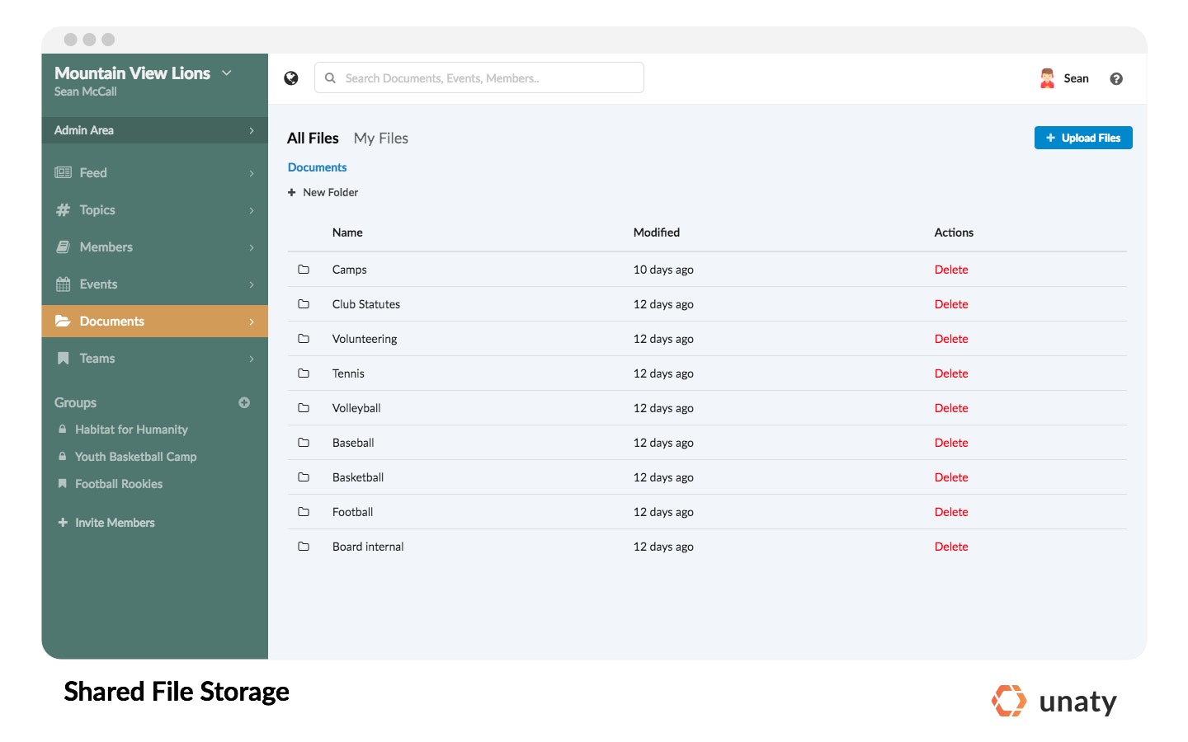Click the Topics hashtag icon
Screen dimensions: 1188x742
click(x=63, y=209)
